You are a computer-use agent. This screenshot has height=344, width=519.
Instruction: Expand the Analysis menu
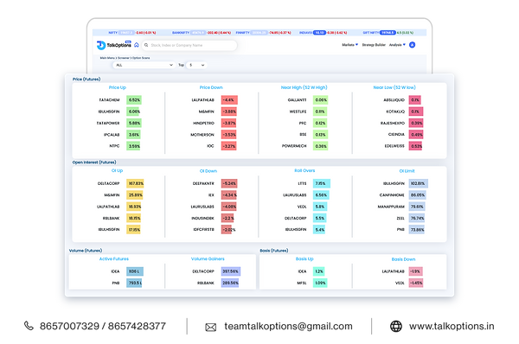click(397, 45)
